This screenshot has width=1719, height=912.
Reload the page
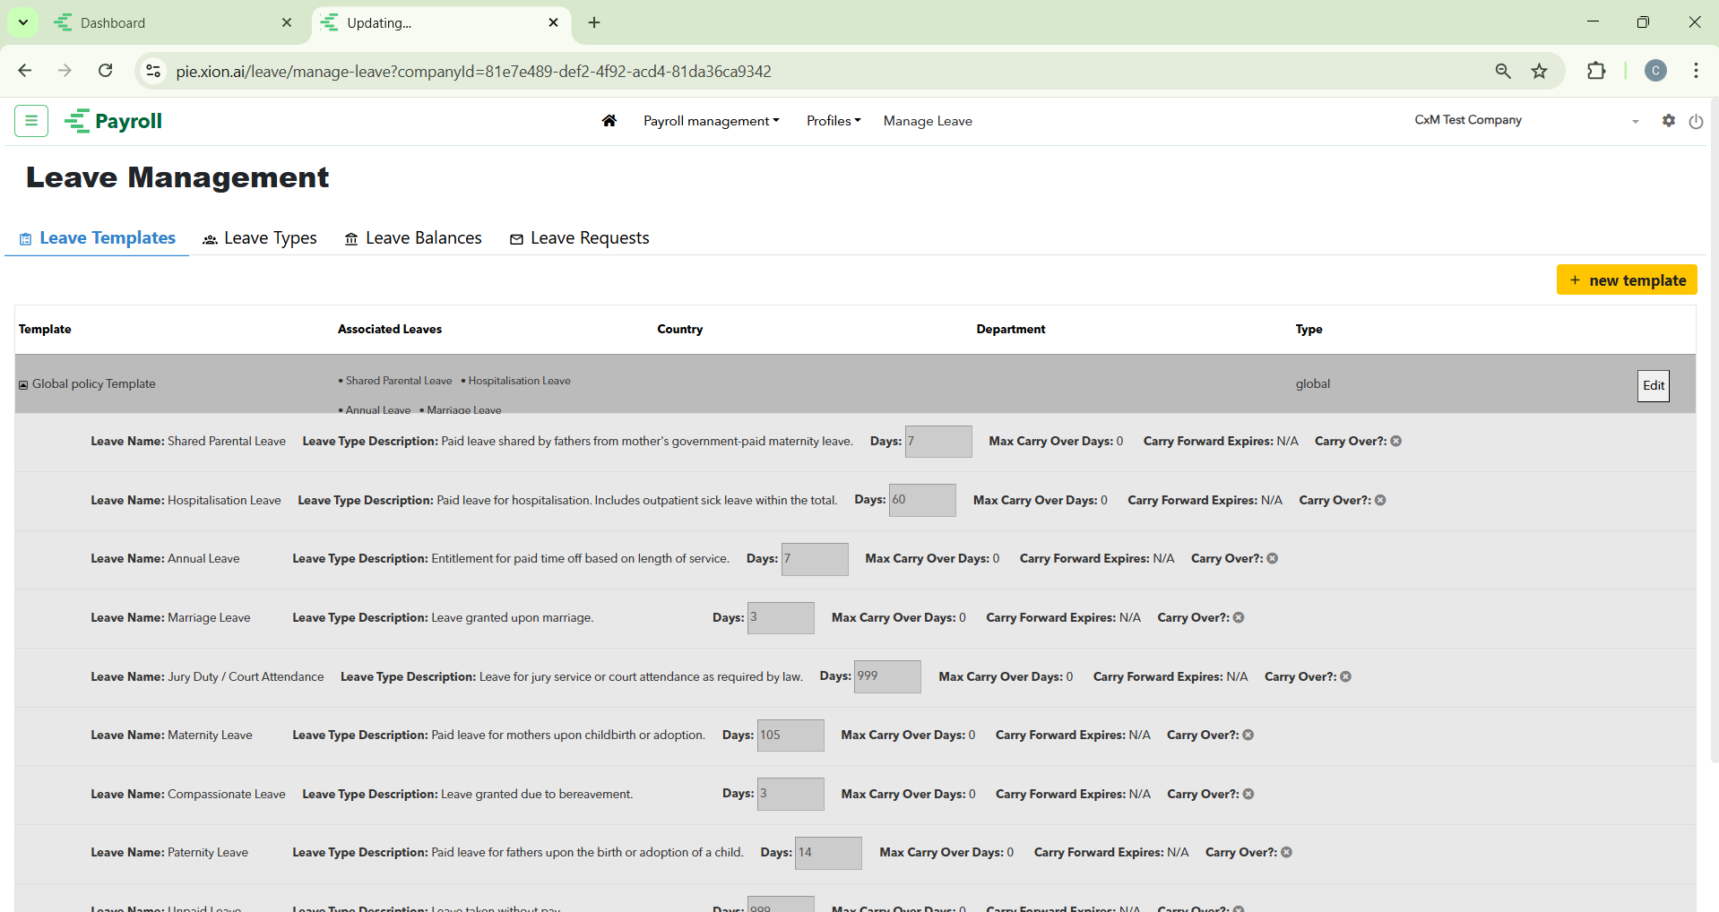click(106, 71)
